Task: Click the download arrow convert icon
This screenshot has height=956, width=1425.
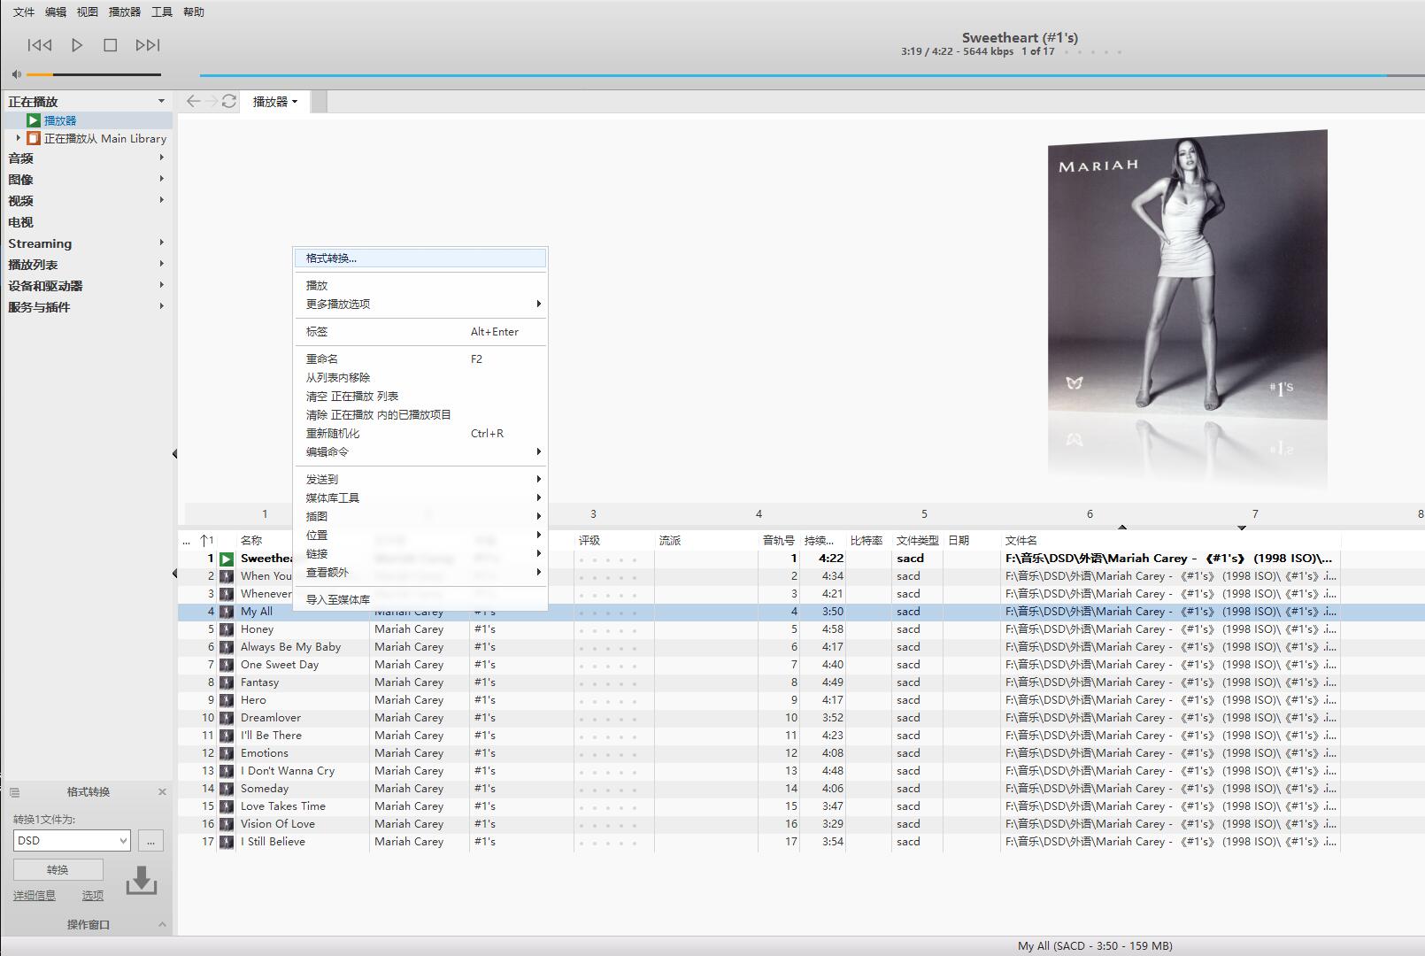Action: [x=142, y=881]
